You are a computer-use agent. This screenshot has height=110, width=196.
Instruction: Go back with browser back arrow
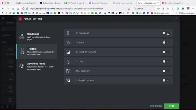[3, 9]
